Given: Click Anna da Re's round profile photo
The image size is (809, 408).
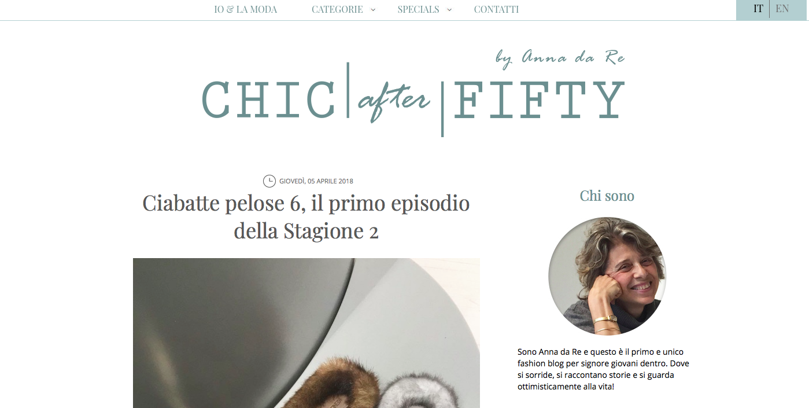Looking at the screenshot, I should click(x=607, y=276).
